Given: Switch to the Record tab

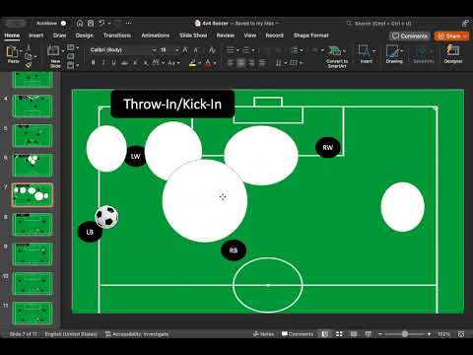Looking at the screenshot, I should click(274, 35).
